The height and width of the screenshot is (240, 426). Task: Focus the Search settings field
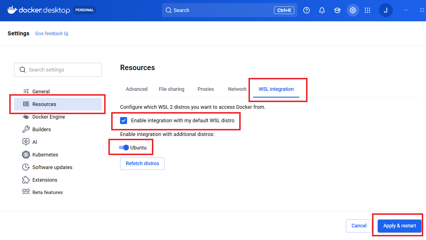(x=58, y=70)
